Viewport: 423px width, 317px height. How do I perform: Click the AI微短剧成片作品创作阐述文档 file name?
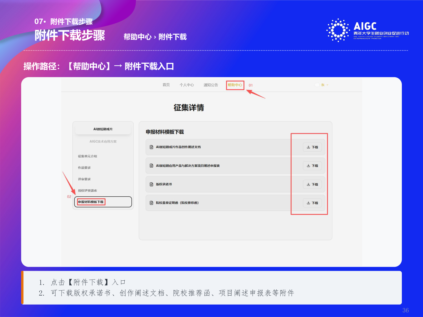pyautogui.click(x=178, y=147)
